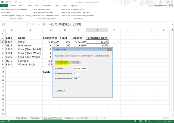Switch to the DATA ribbon tab
Screen dimensions: 174x123
57,5
